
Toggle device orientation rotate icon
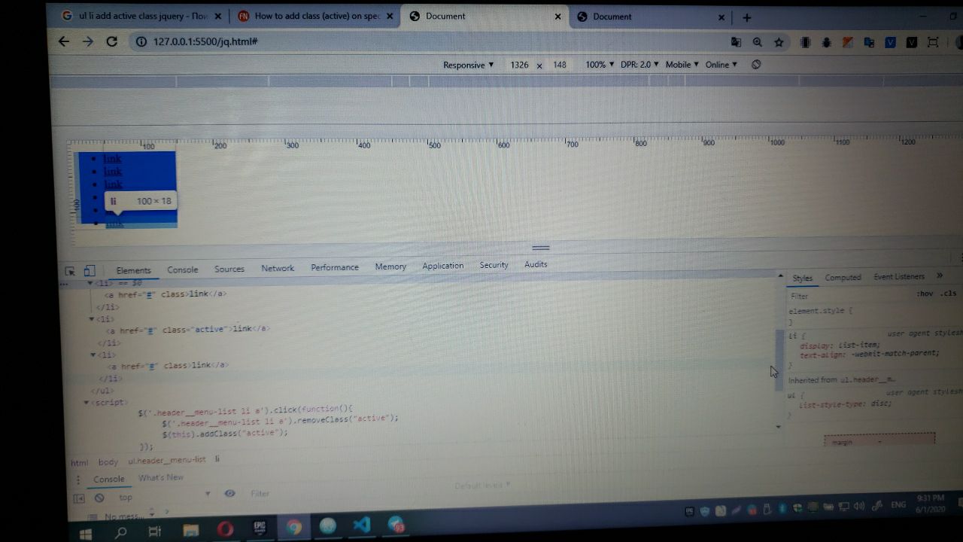tap(756, 65)
